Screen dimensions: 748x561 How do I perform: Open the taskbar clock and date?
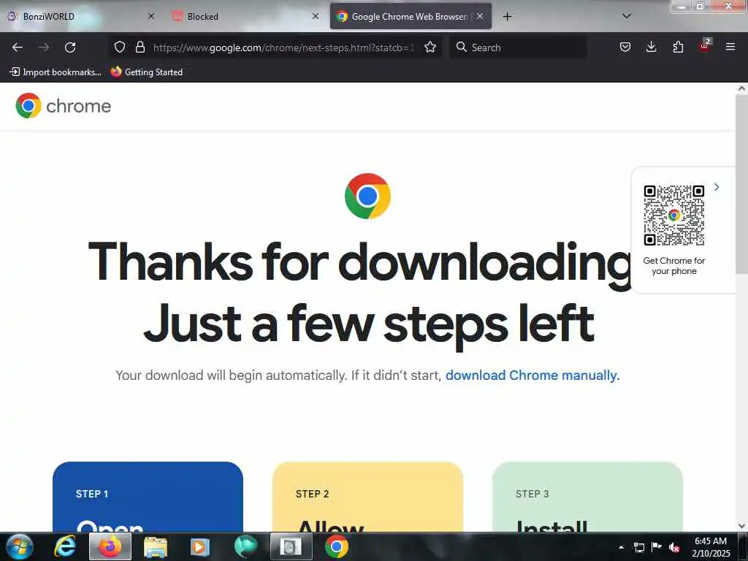coord(711,547)
